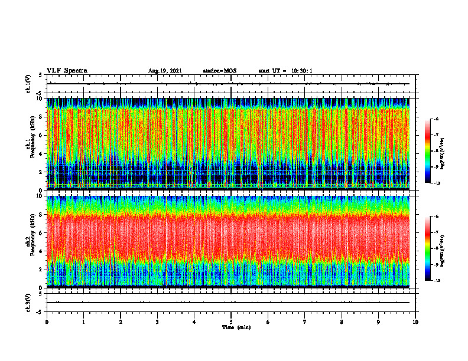Viewport: 468px width, 361px height.
Task: Click the "Time (min)" x-axis label
Action: (236, 327)
